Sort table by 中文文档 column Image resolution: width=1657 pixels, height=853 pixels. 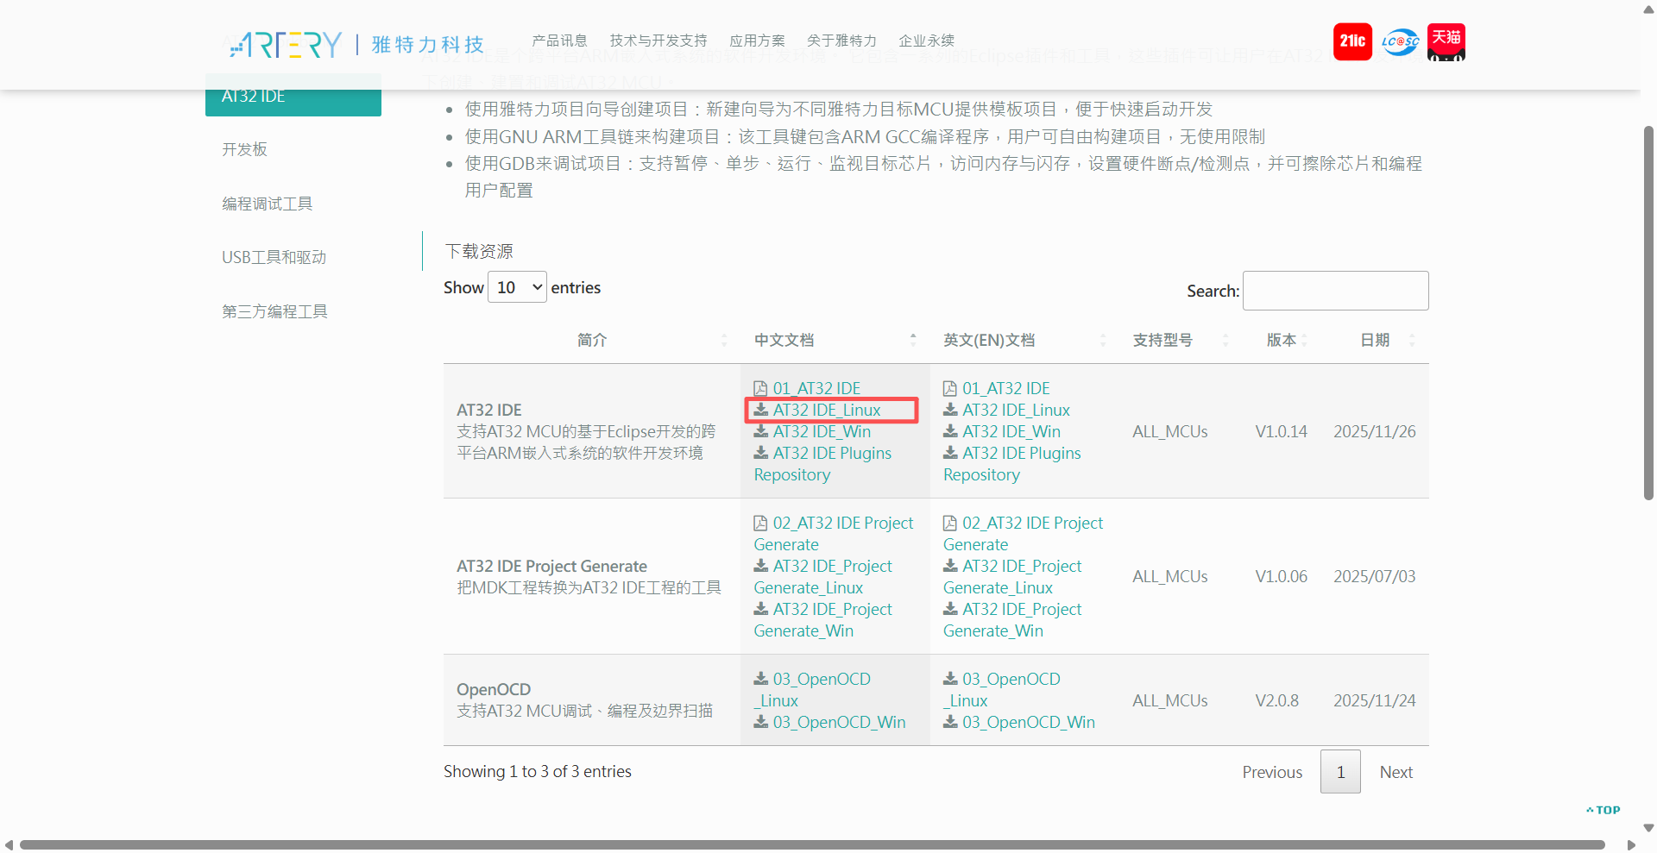(x=835, y=340)
